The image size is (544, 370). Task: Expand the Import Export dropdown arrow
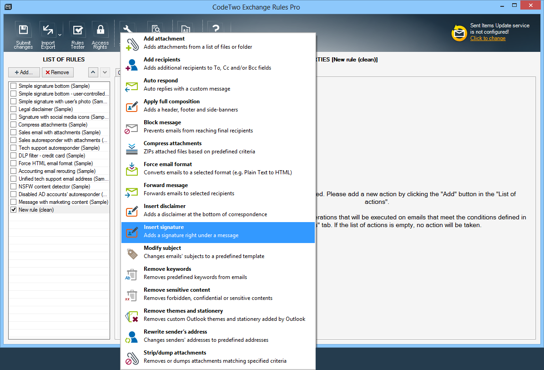pos(60,35)
